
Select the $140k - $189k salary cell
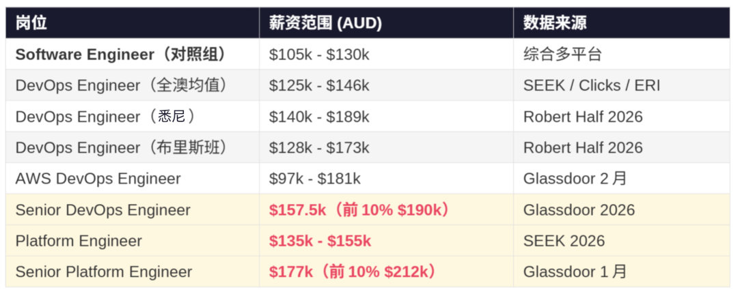click(x=319, y=117)
